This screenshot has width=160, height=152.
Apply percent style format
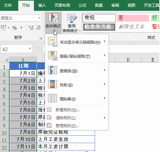[14, 28]
